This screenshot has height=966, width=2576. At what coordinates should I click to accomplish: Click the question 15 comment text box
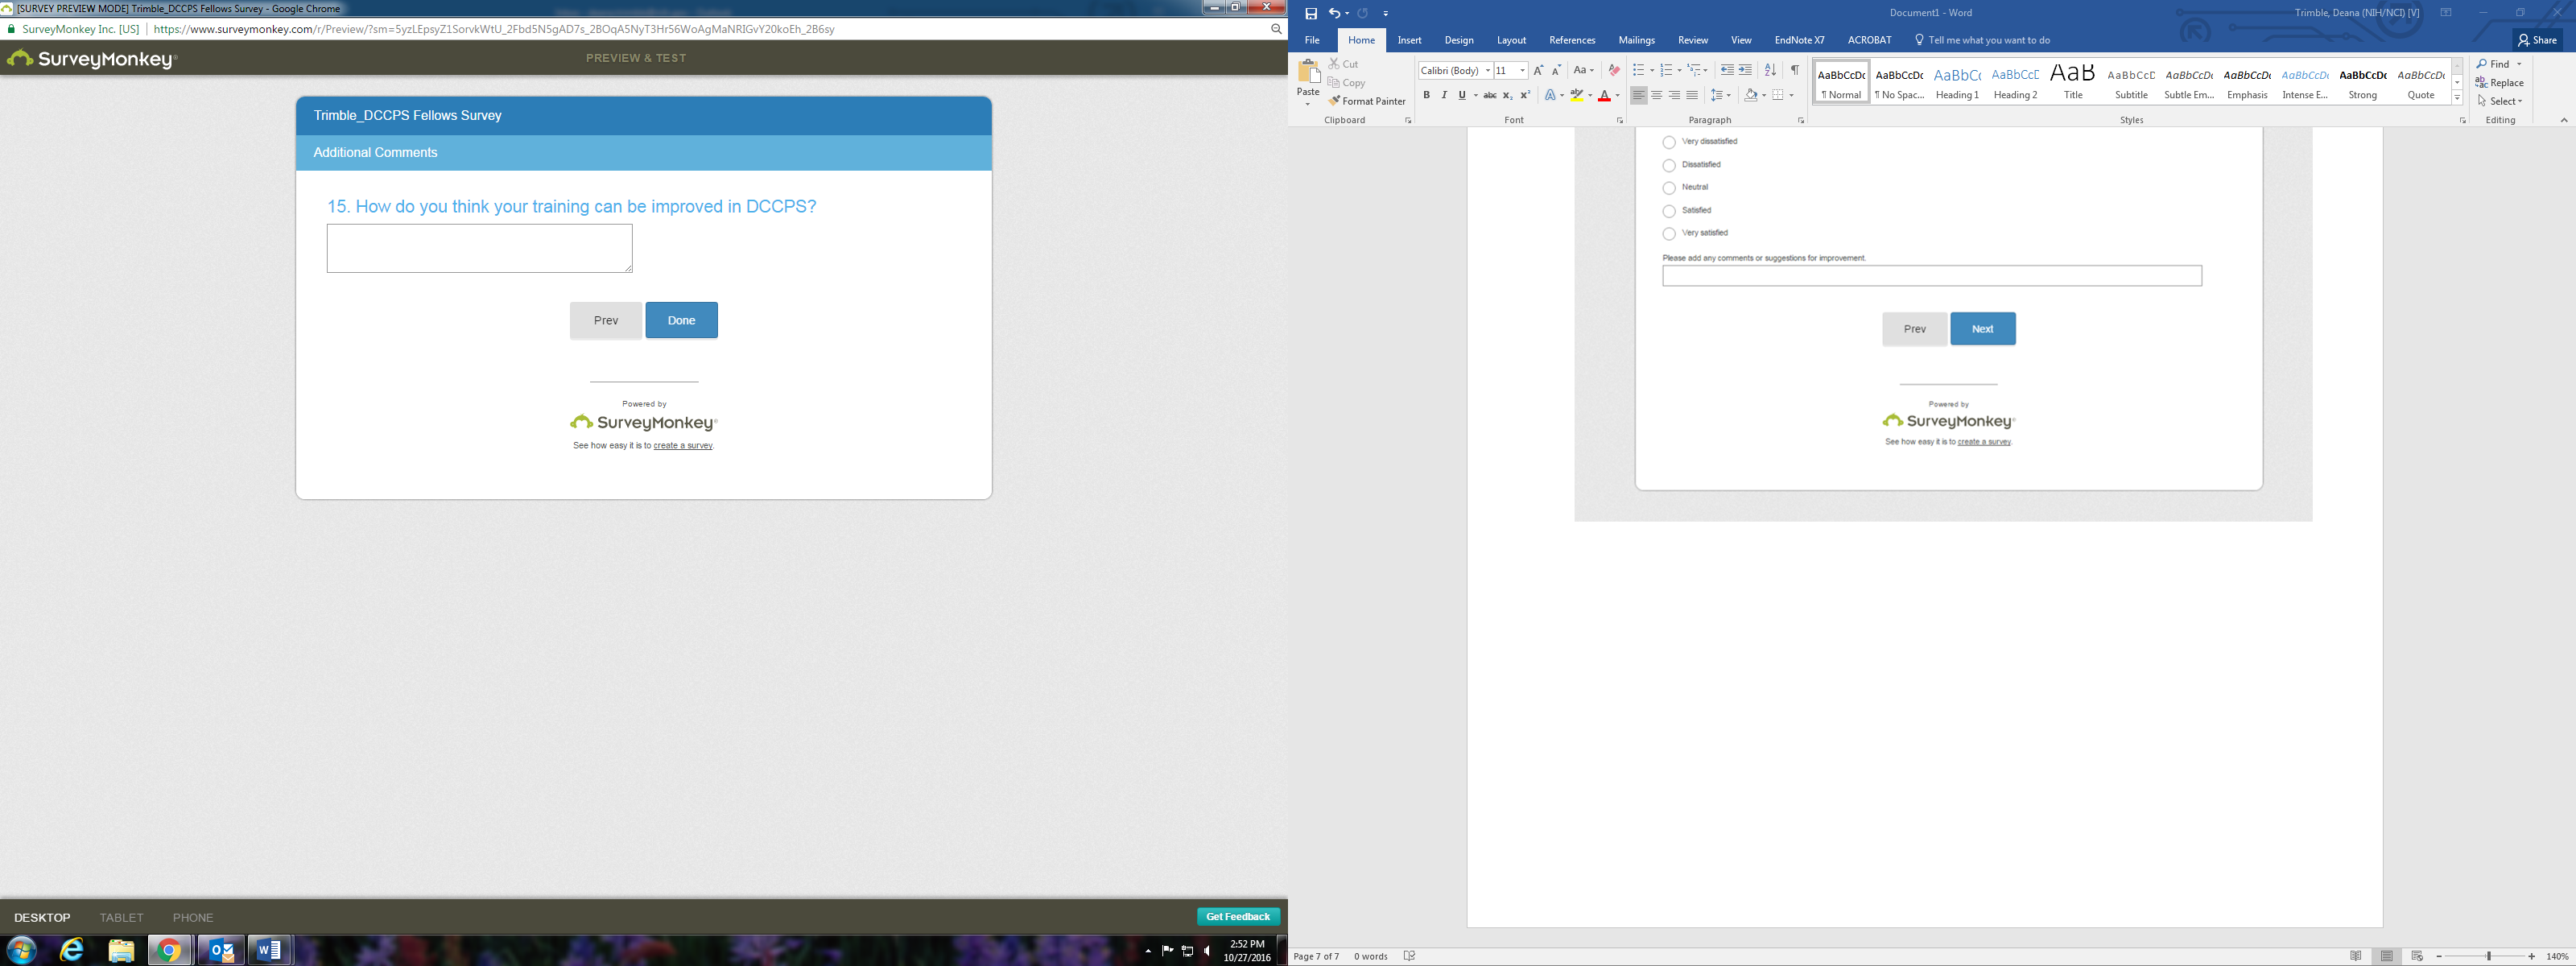pyautogui.click(x=479, y=248)
